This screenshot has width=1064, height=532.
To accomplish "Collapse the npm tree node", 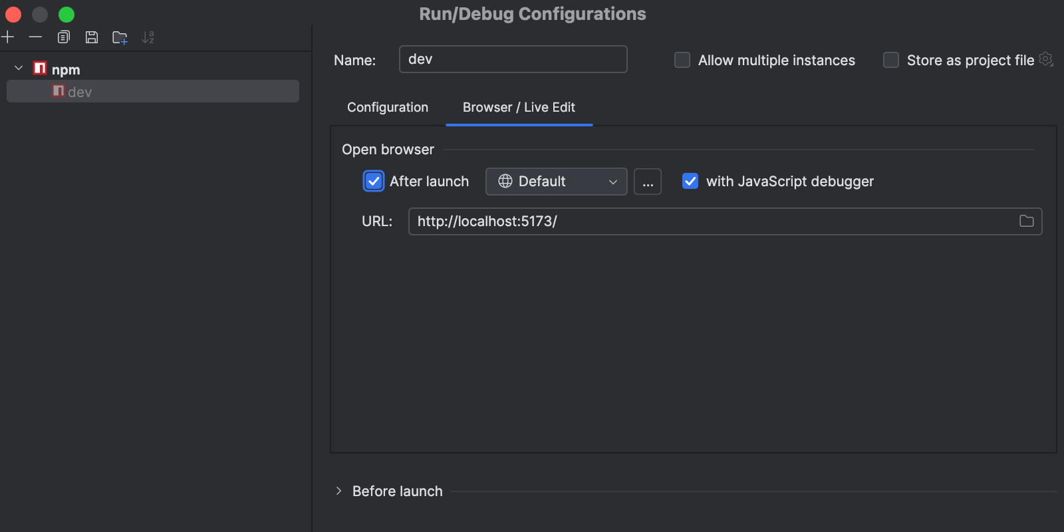I will click(19, 68).
